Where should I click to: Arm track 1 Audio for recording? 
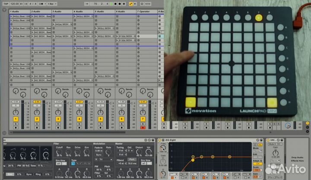pos(16,127)
